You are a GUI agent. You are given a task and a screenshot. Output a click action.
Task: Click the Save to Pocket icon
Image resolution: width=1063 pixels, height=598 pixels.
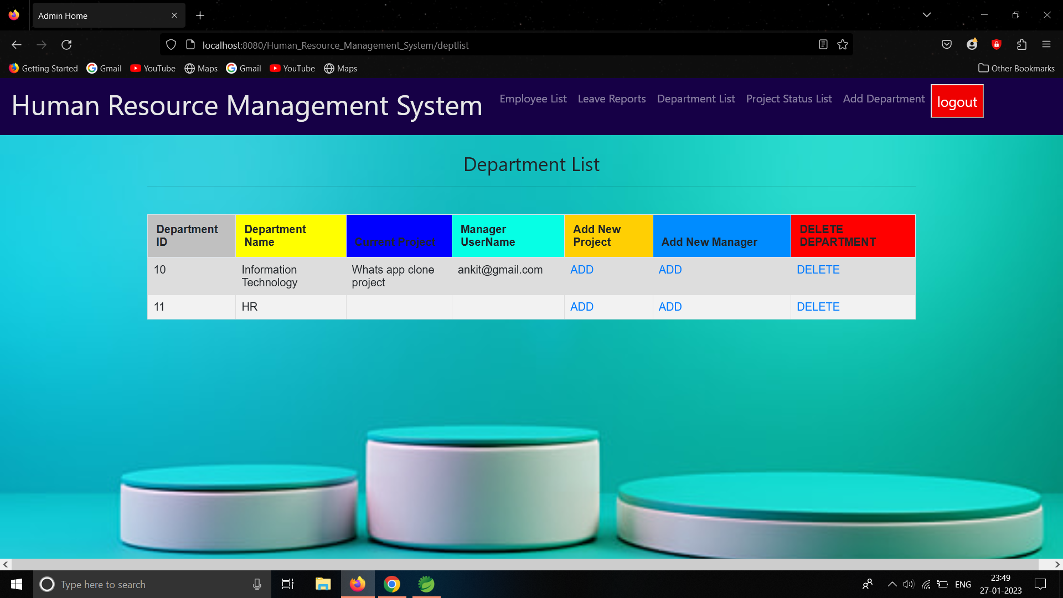947,45
